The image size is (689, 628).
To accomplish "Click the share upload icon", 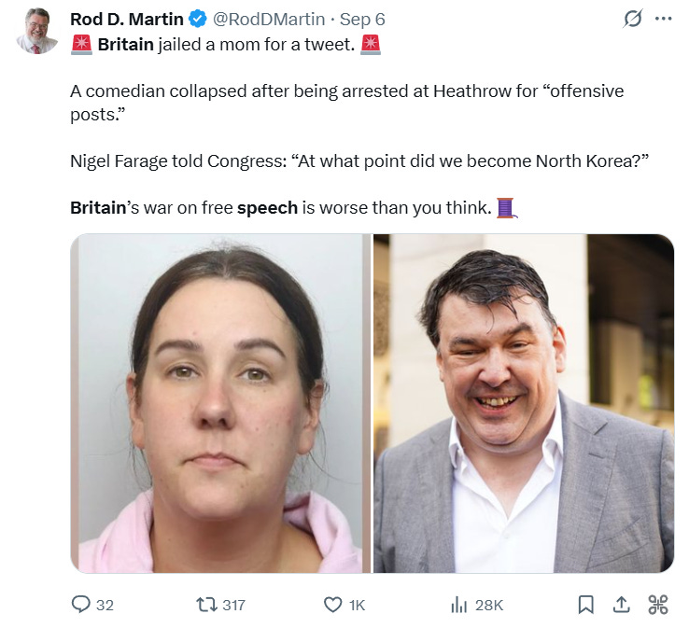I will 622,605.
